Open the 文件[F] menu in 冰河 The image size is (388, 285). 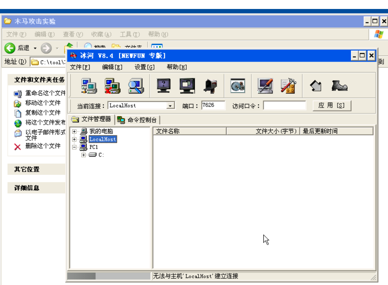pyautogui.click(x=80, y=67)
